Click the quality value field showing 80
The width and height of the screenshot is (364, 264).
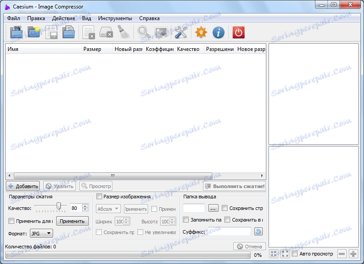tap(76, 208)
